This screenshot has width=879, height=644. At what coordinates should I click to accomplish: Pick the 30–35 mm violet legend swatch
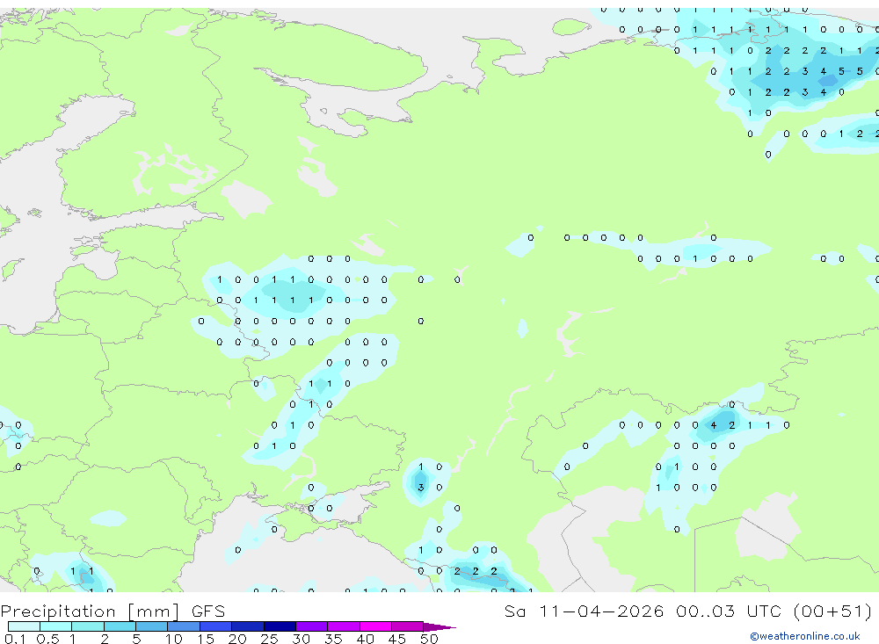(x=312, y=626)
